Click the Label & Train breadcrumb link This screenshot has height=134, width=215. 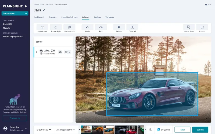click(x=39, y=5)
